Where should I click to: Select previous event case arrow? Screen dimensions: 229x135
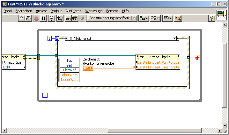[66, 39]
